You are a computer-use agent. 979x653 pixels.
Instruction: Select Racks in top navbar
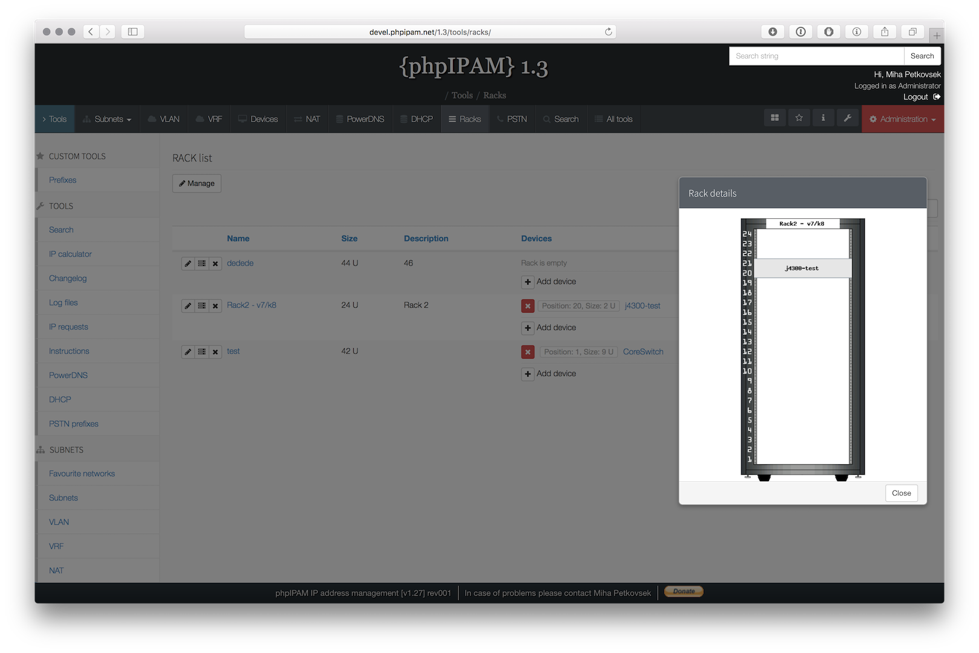coord(465,119)
